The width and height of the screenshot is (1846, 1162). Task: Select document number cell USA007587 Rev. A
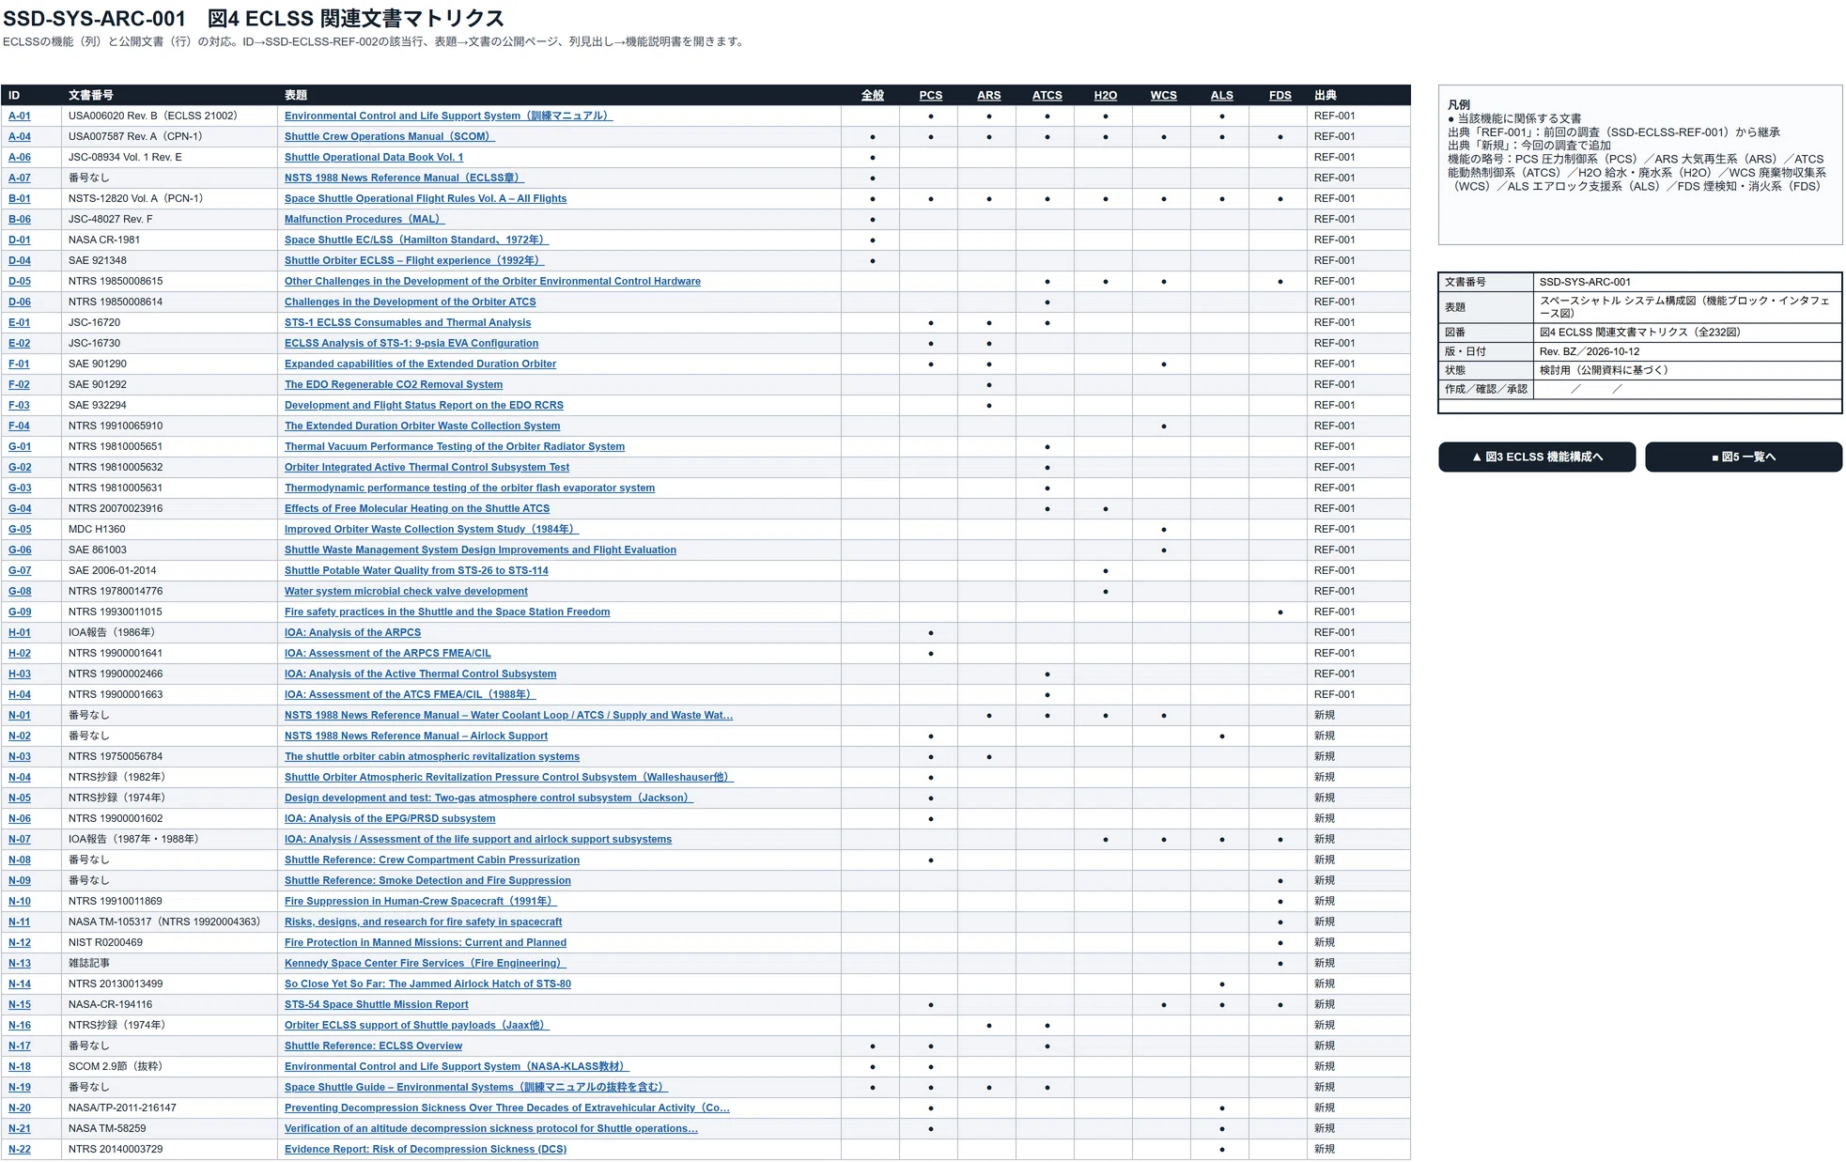click(x=169, y=136)
